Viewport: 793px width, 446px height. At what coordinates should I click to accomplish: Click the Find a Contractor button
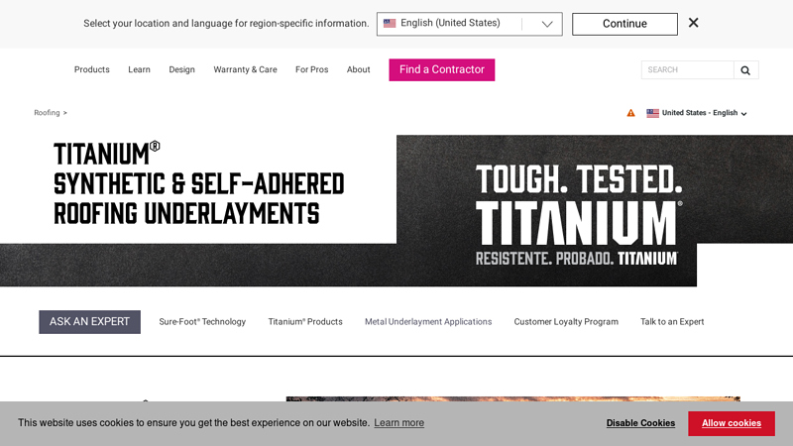pyautogui.click(x=441, y=69)
